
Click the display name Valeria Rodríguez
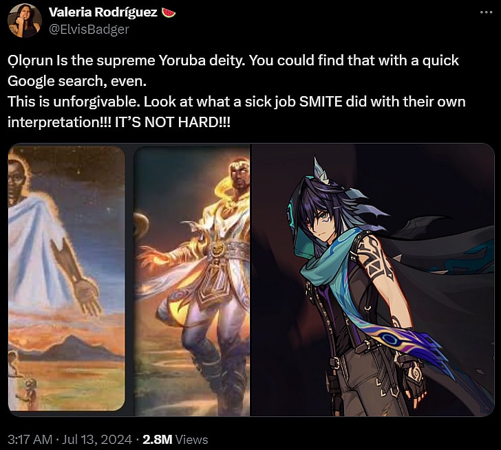pyautogui.click(x=103, y=12)
